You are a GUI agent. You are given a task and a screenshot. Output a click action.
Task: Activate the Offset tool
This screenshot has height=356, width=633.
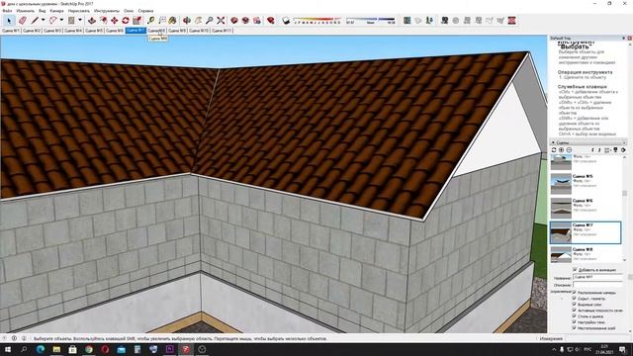pyautogui.click(x=103, y=20)
